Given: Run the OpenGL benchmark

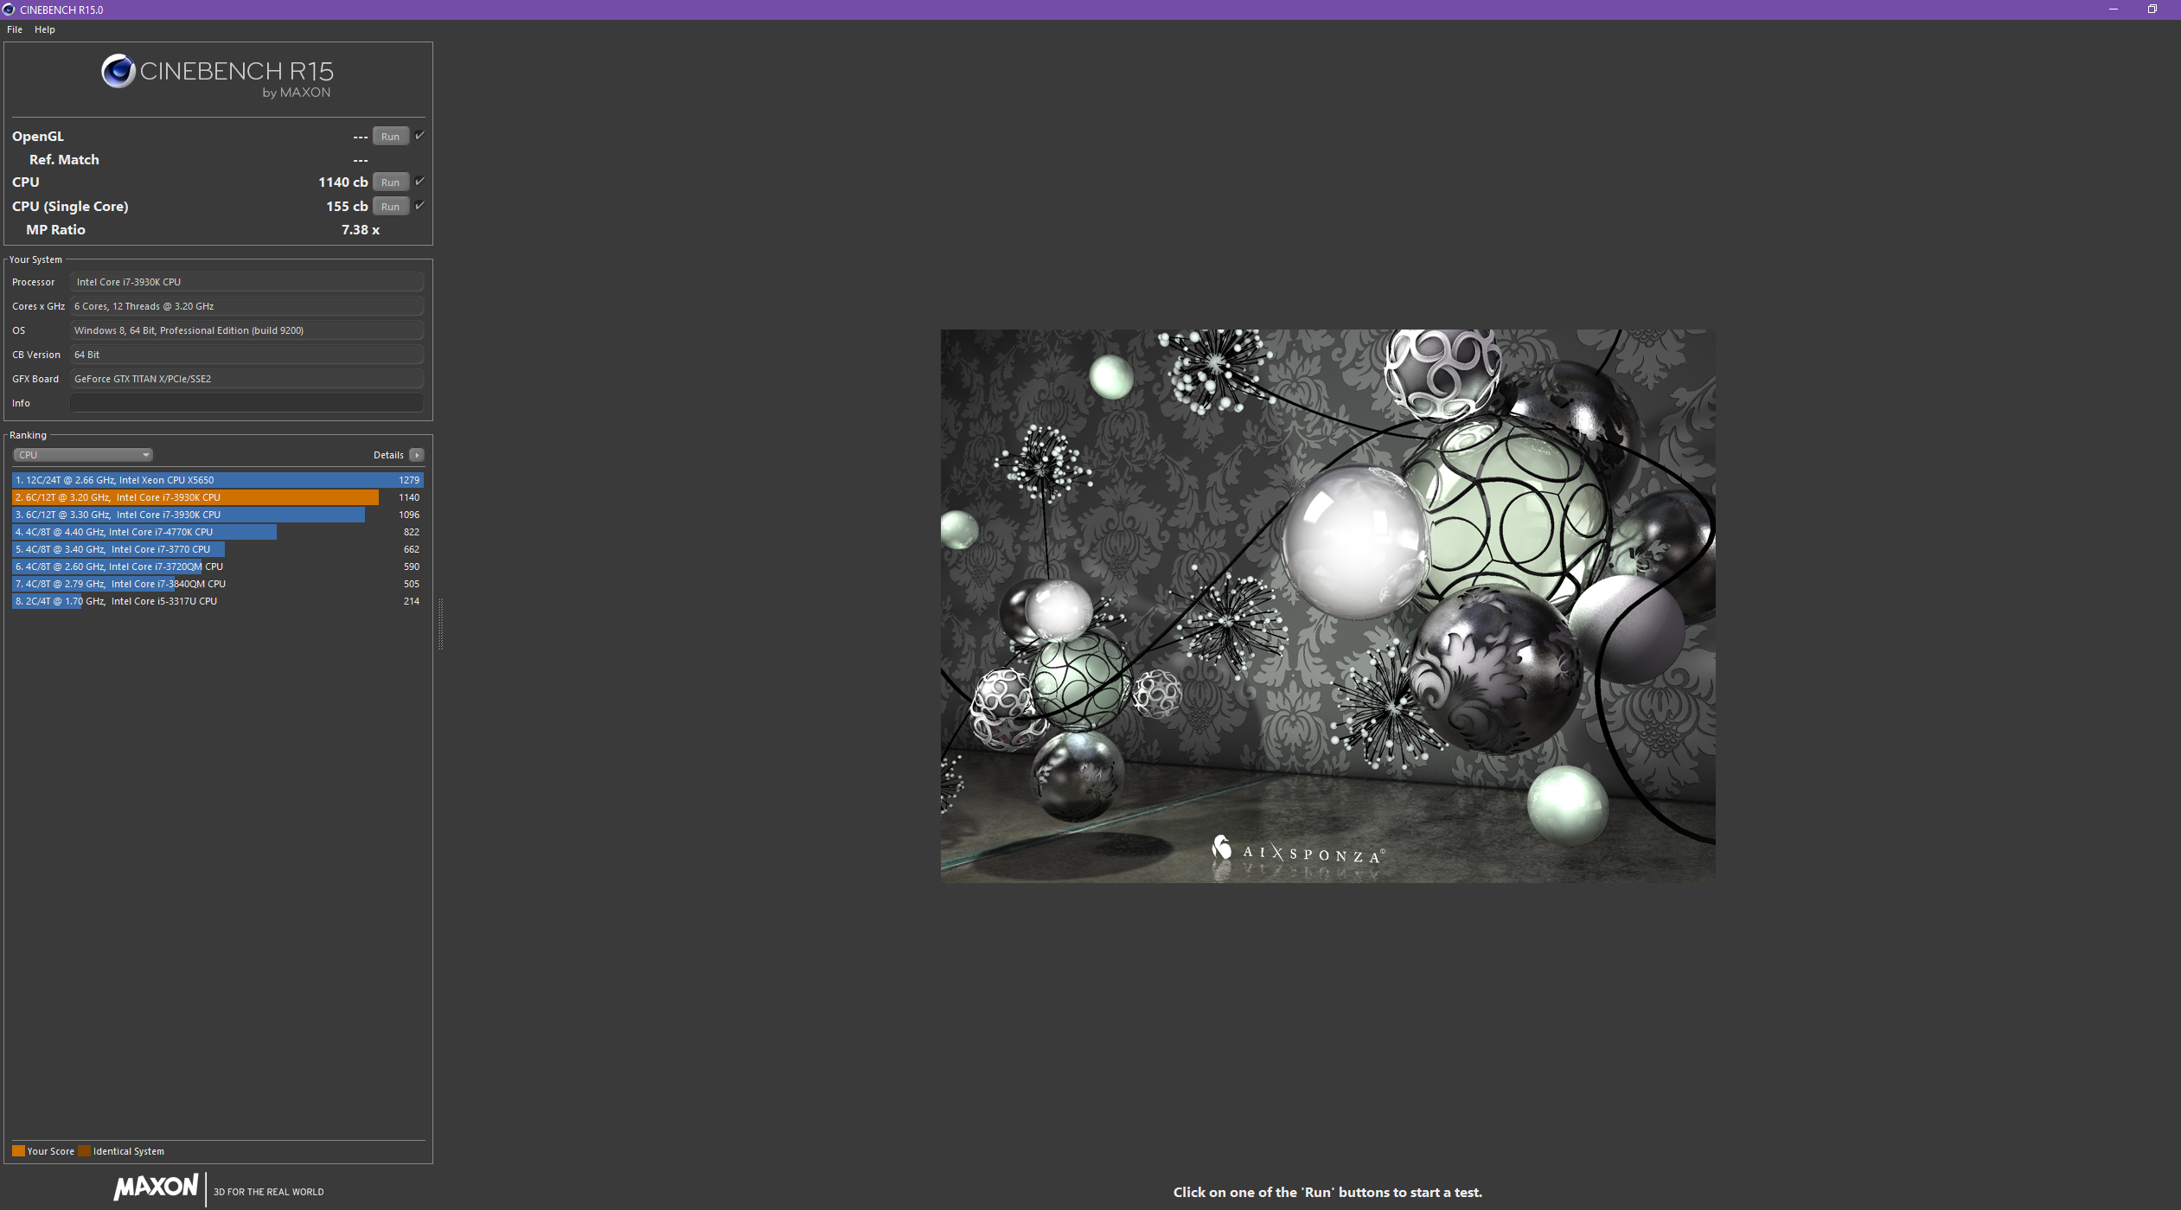Looking at the screenshot, I should point(390,137).
